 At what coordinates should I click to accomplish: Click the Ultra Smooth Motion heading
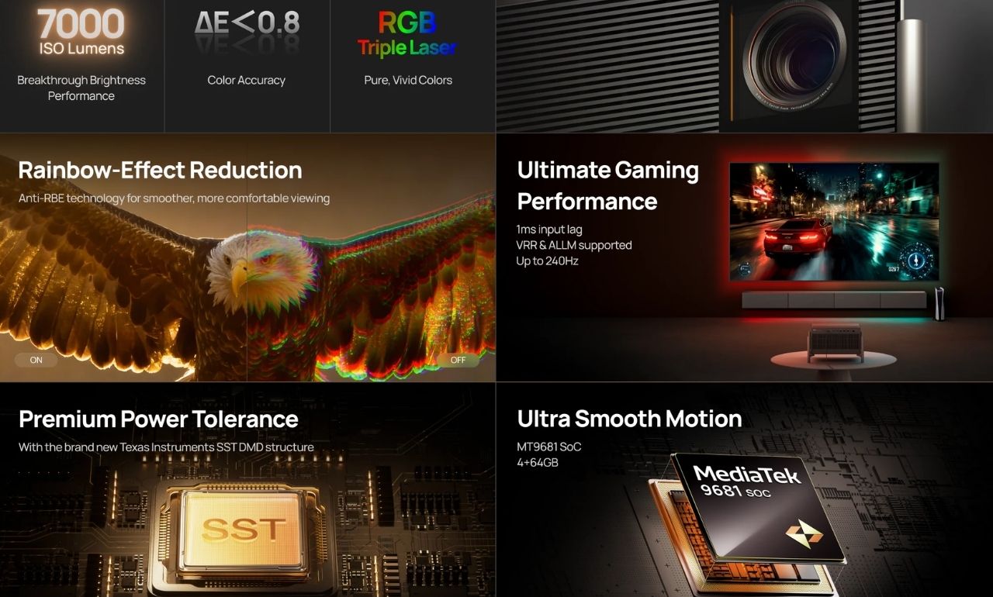click(x=629, y=419)
